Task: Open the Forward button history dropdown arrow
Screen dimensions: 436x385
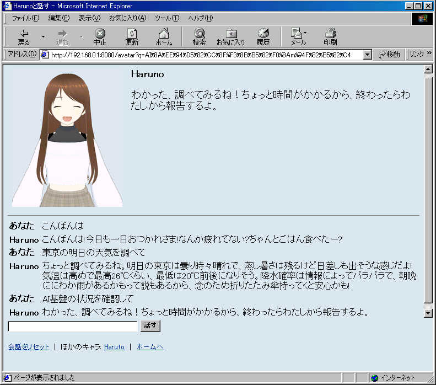Action: (x=81, y=37)
